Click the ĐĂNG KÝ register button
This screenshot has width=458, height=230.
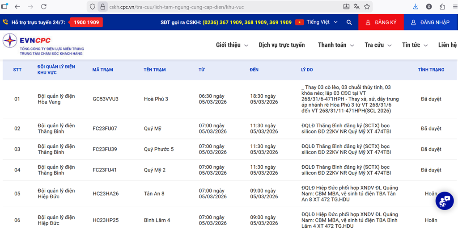pos(381,22)
